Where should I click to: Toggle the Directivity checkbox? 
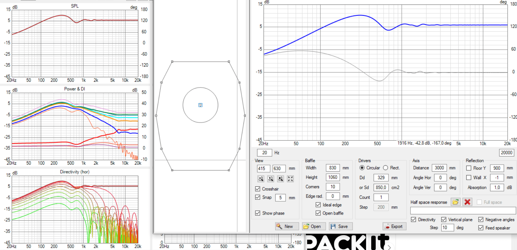tap(414, 219)
